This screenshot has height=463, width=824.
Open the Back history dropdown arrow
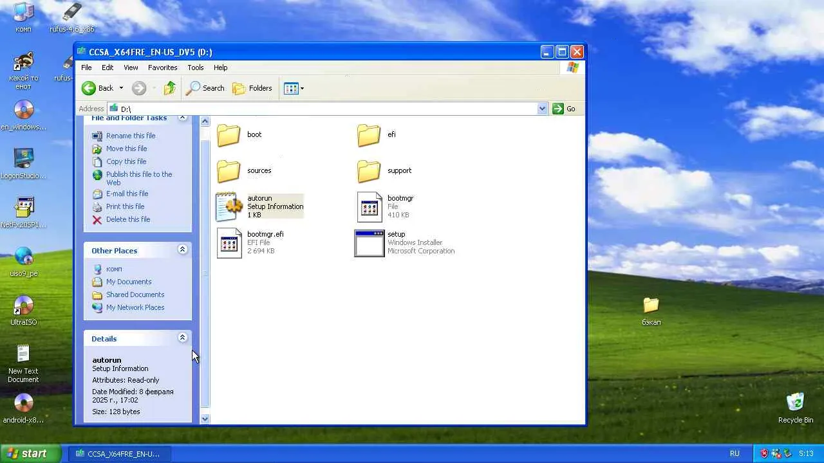[x=121, y=88]
